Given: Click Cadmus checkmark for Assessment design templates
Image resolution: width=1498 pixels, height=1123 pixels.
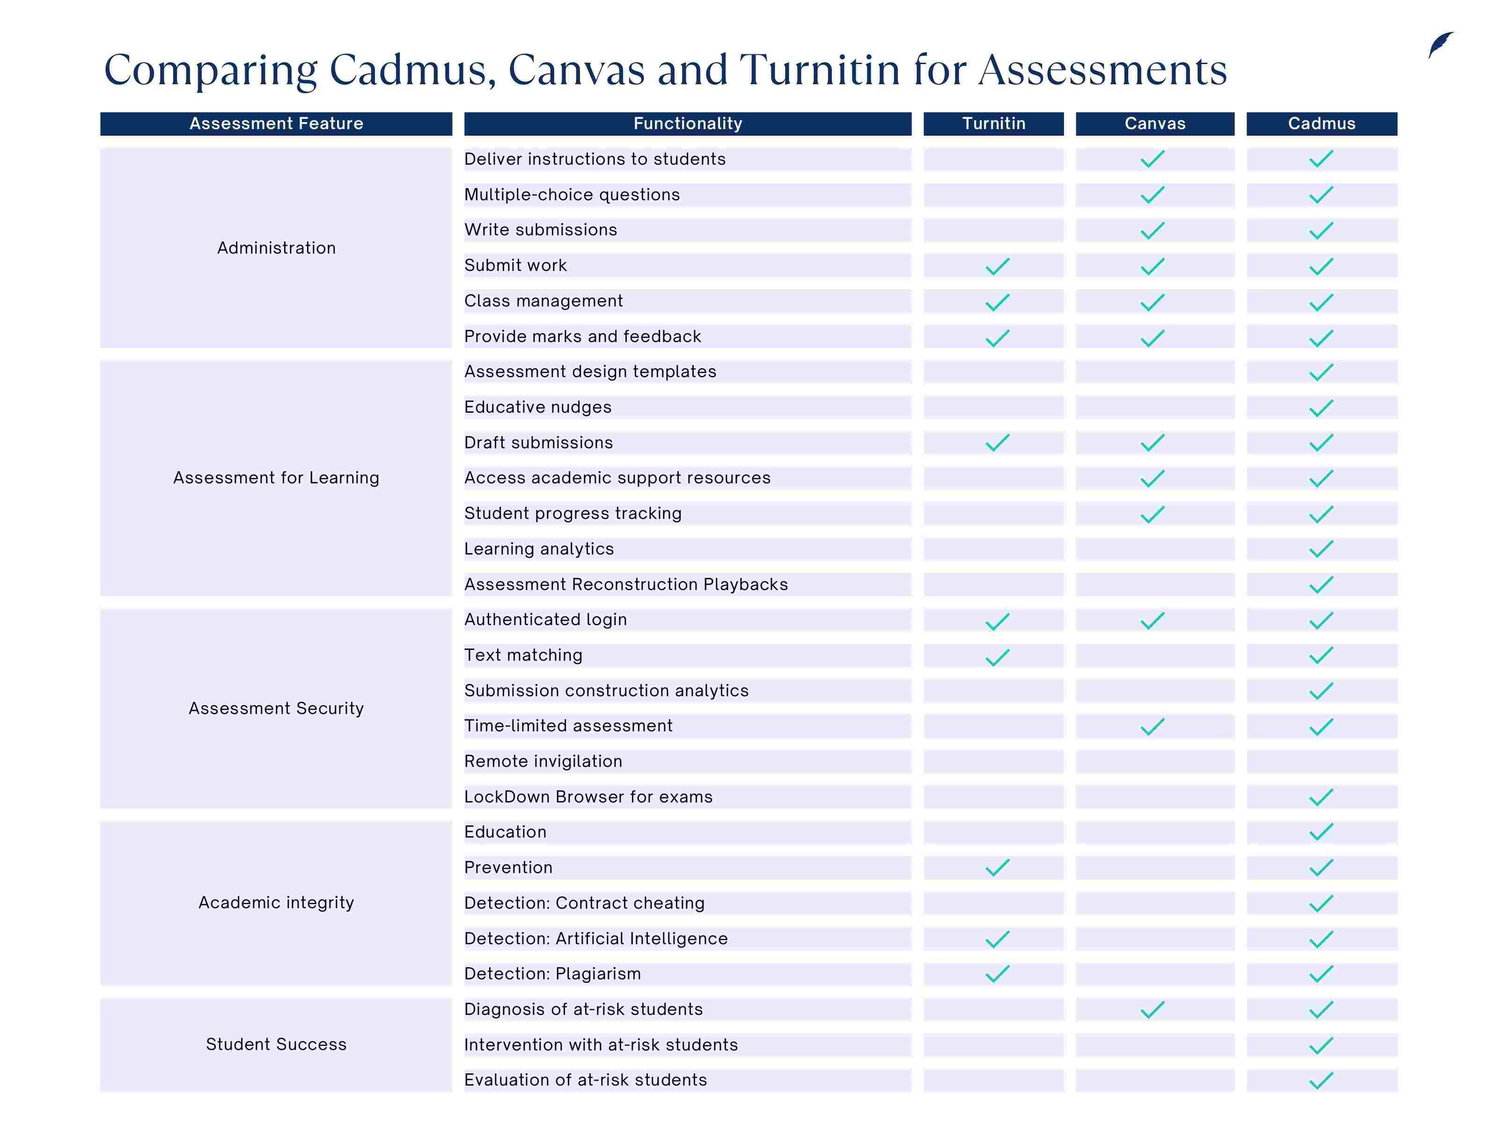Looking at the screenshot, I should click(x=1321, y=372).
